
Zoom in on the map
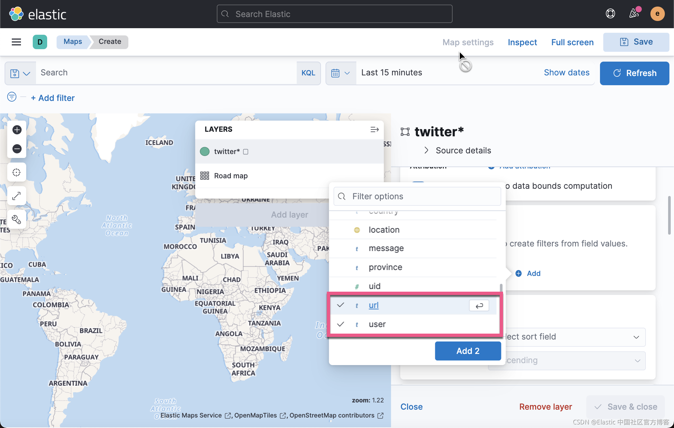(17, 130)
